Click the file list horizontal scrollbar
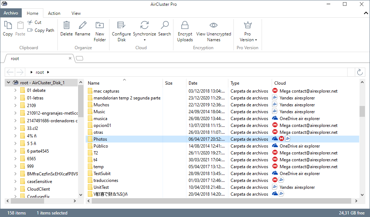Viewport: 370px width, 217px height. [x=221, y=201]
